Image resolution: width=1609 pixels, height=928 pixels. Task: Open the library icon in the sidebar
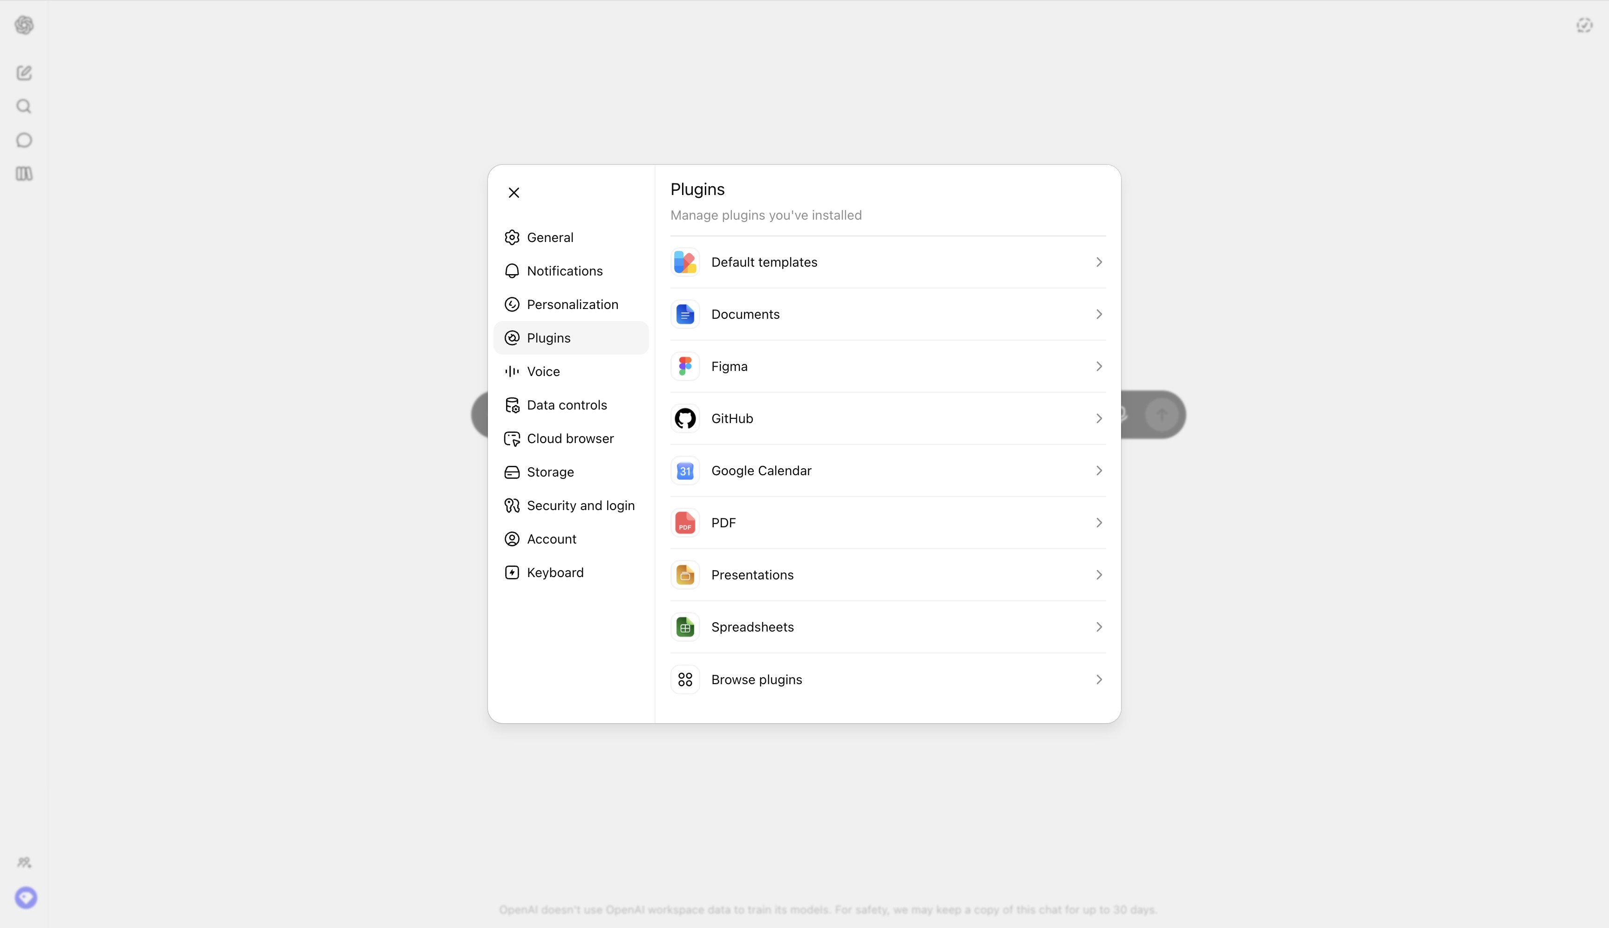pos(24,174)
